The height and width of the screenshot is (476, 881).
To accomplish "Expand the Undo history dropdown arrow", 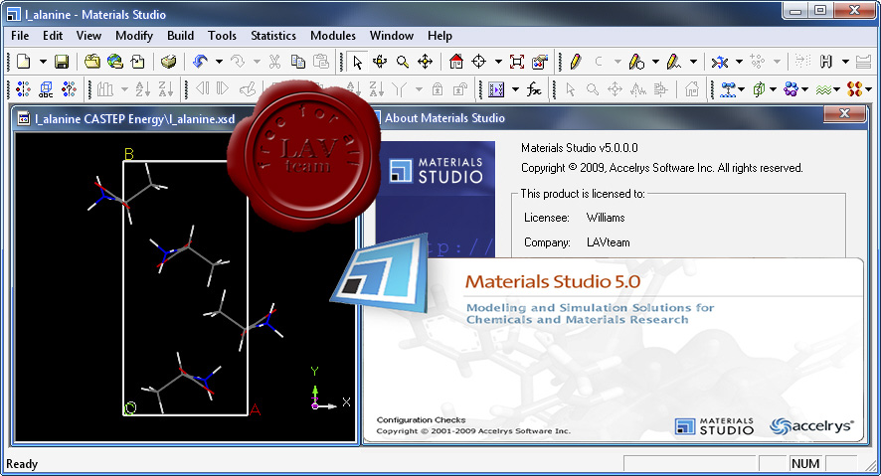I will coord(219,62).
